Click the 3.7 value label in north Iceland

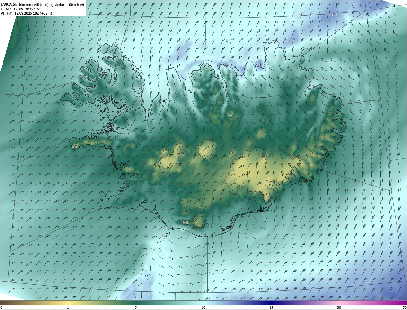[230, 114]
